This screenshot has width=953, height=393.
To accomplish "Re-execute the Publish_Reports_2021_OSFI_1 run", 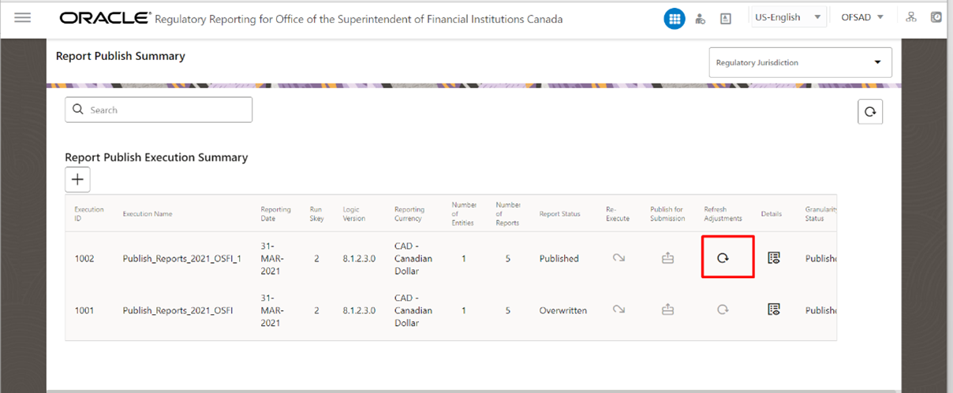I will point(619,258).
